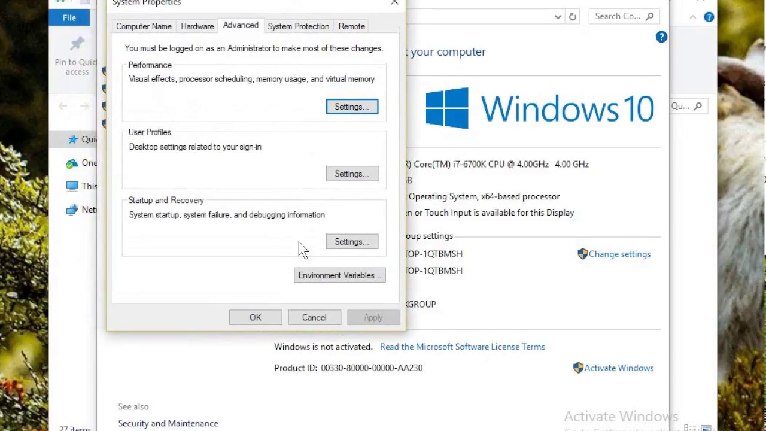
Task: Focus the Search Control Panel field
Action: (x=624, y=16)
